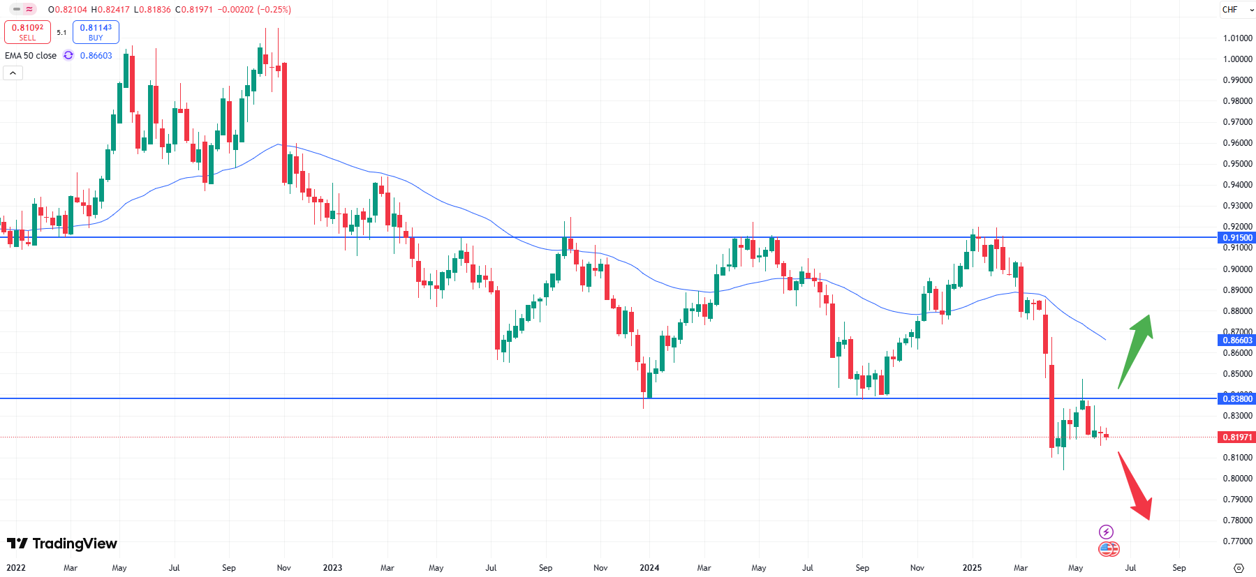Collapse the indicator legend with the chevron
Viewport: 1256px width, 577px height.
(13, 73)
